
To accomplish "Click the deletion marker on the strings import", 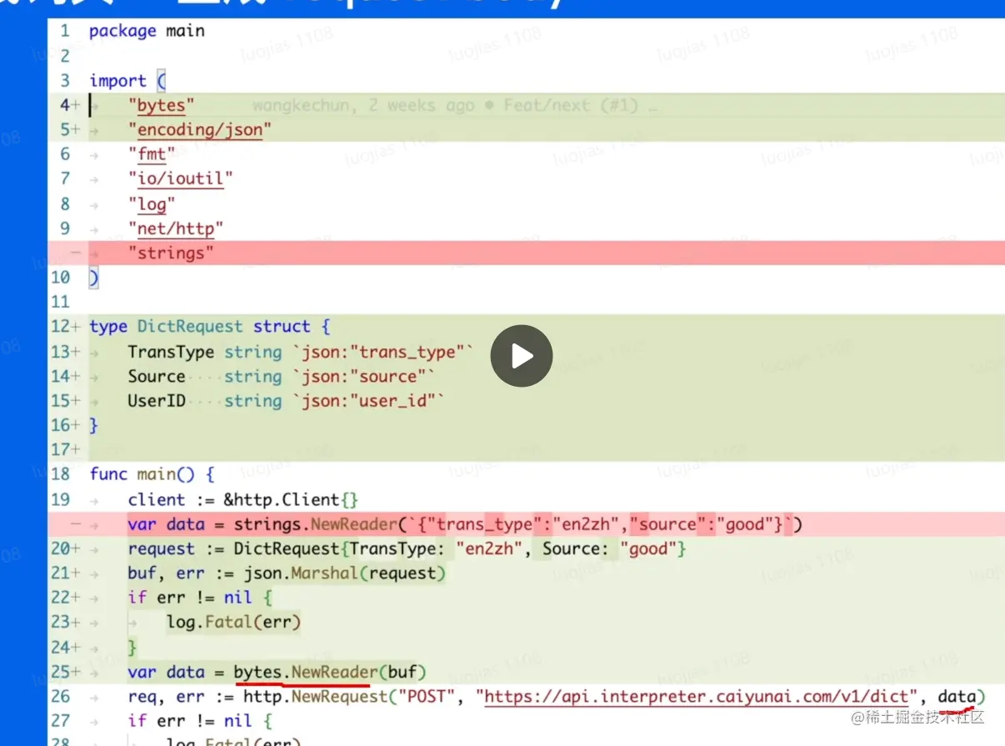I will [75, 253].
